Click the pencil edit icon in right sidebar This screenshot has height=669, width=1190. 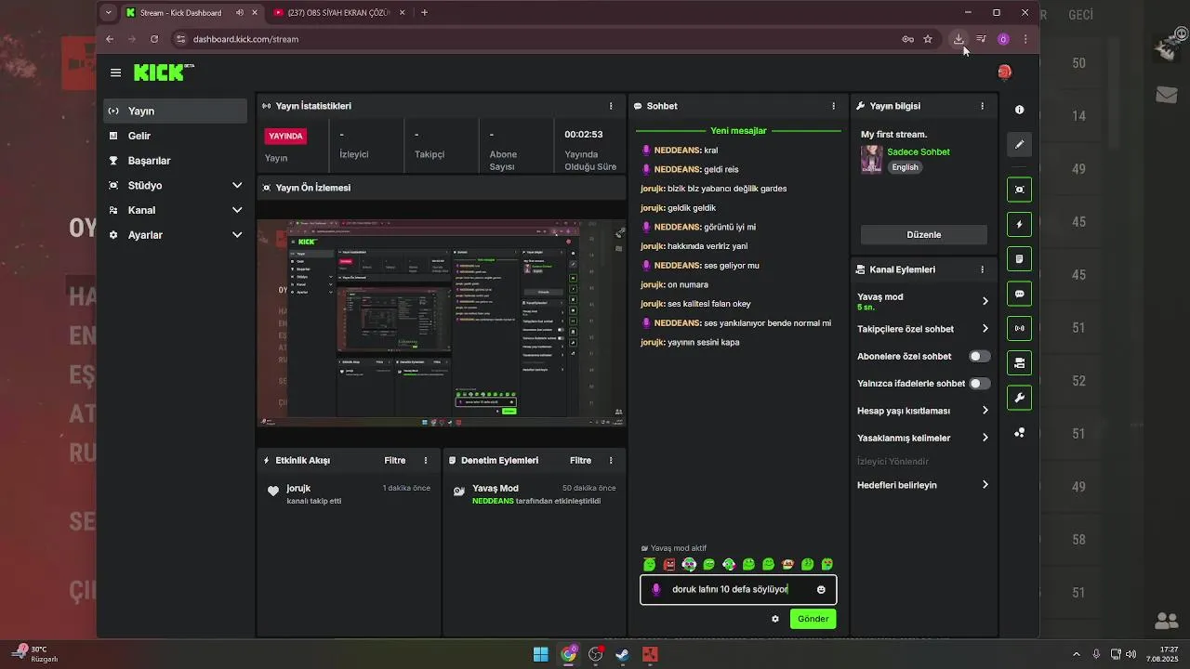1019,144
